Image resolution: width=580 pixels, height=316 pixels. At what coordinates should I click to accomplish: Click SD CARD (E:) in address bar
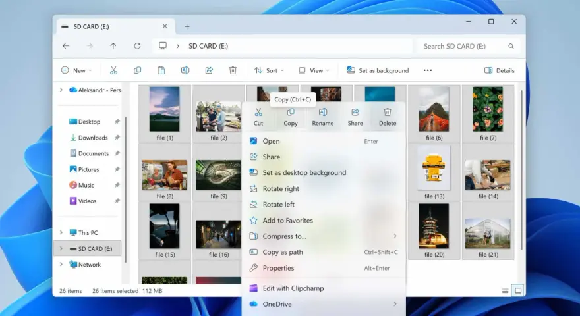[208, 46]
